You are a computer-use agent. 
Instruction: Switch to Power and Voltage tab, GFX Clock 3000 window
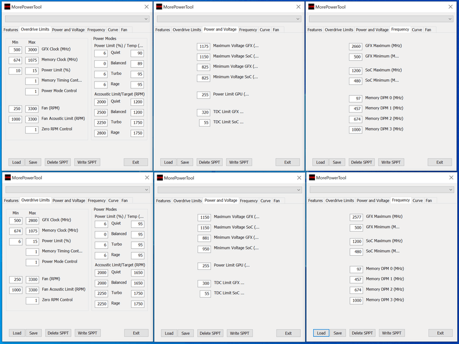coord(68,30)
